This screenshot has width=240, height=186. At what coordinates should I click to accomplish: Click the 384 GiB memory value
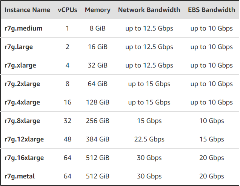click(x=97, y=139)
